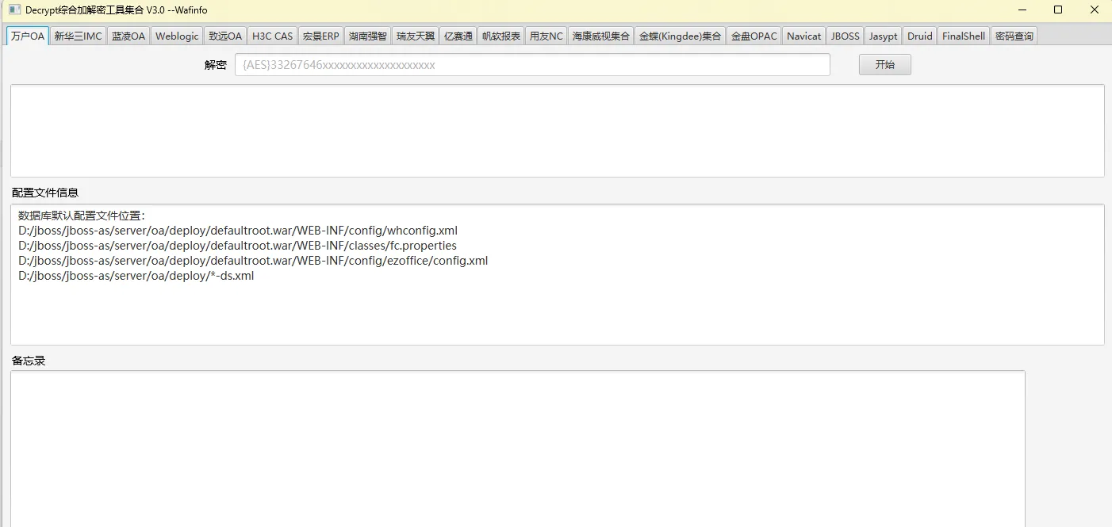Select the 瑞友天翼 tab
Image resolution: width=1112 pixels, height=527 pixels.
tap(416, 36)
